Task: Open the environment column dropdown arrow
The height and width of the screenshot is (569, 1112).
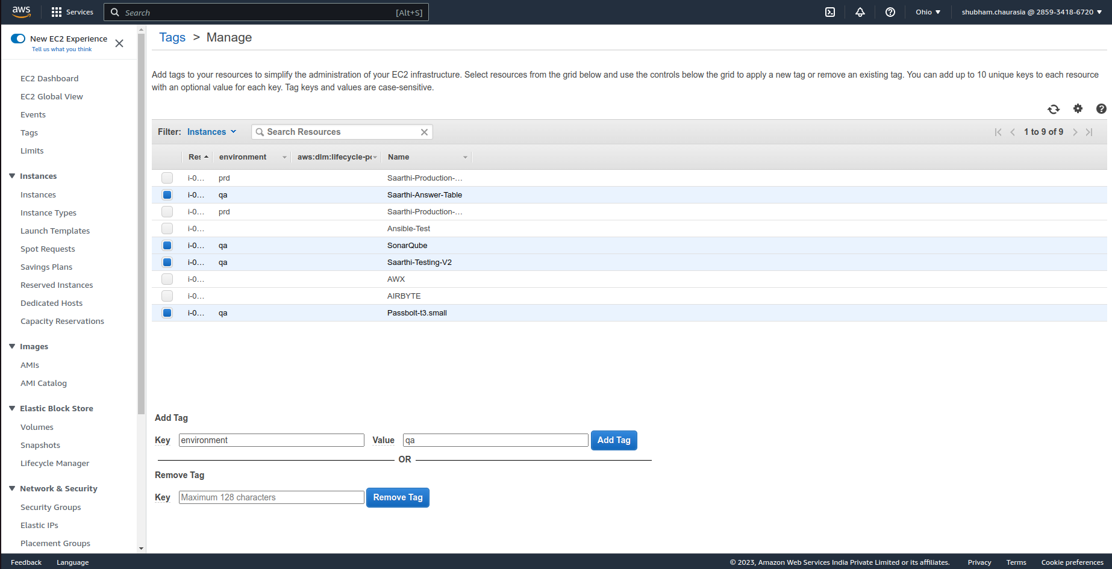Action: point(284,157)
